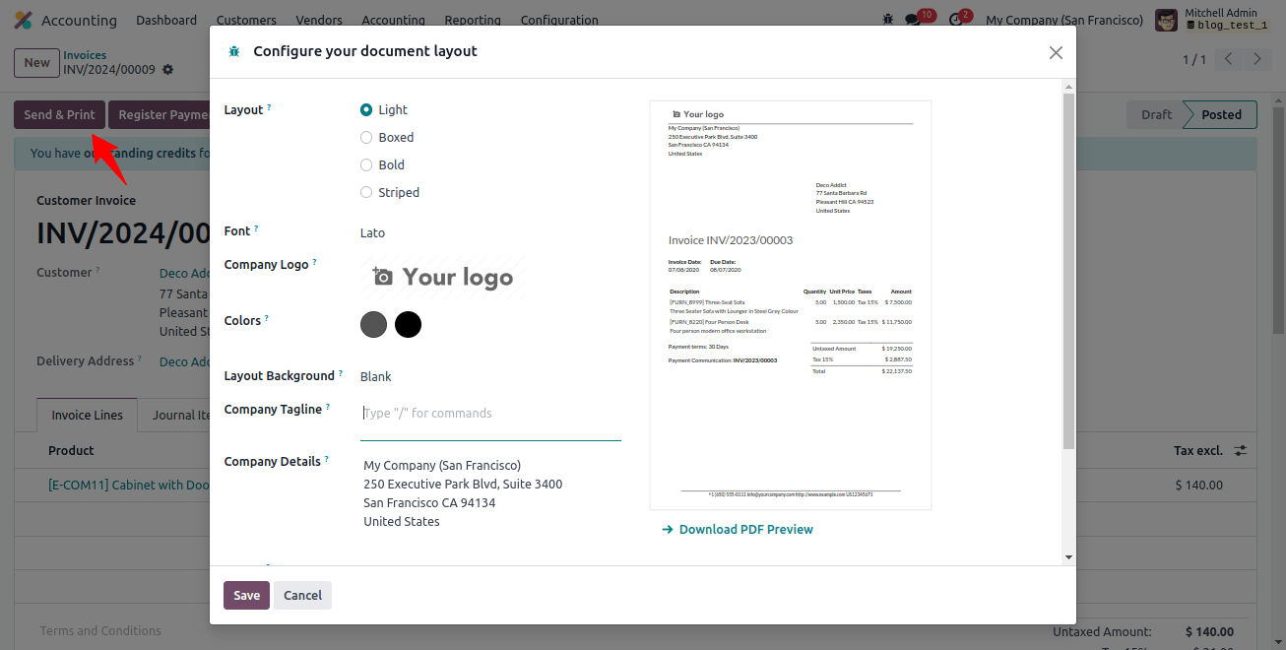This screenshot has height=650, width=1286.
Task: Click Download PDF Preview link
Action: pyautogui.click(x=746, y=530)
